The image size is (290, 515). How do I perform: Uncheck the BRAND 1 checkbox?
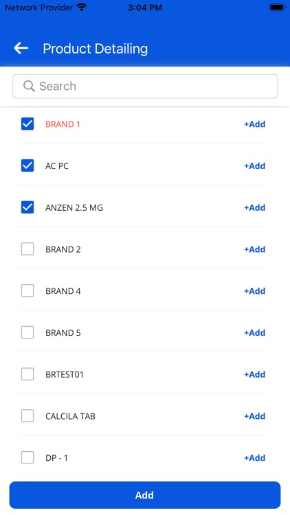pyautogui.click(x=27, y=124)
